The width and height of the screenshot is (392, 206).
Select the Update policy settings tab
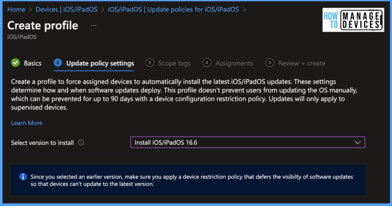94,63
